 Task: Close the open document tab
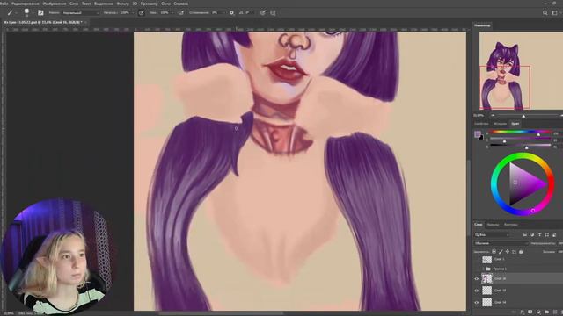pyautogui.click(x=85, y=22)
